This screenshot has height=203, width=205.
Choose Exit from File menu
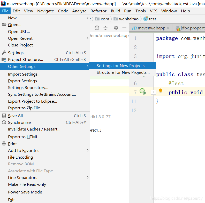point(45,200)
